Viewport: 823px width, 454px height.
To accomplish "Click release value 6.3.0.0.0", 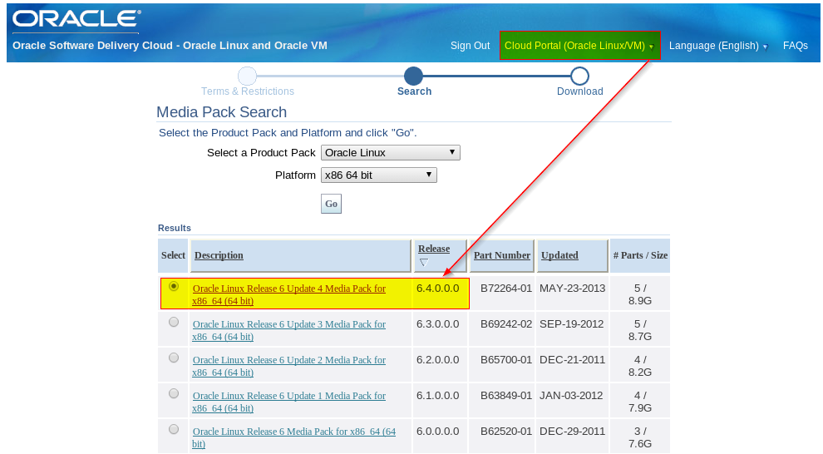I will pyautogui.click(x=438, y=323).
